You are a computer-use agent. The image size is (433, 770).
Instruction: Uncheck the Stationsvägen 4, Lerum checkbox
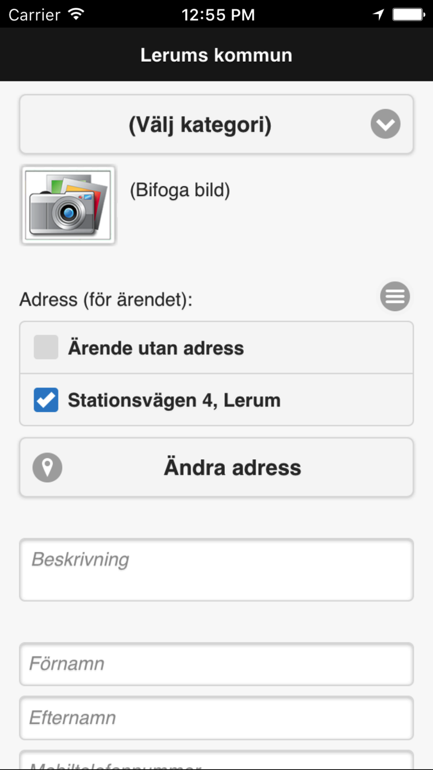tap(46, 400)
